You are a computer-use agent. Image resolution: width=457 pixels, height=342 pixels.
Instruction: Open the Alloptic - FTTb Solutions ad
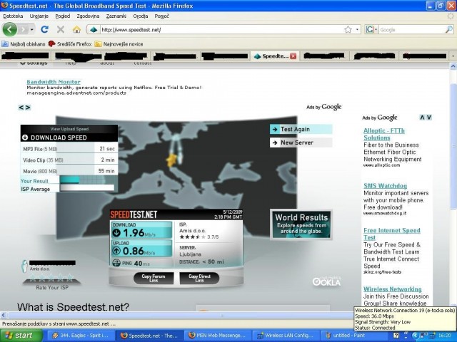coord(384,135)
